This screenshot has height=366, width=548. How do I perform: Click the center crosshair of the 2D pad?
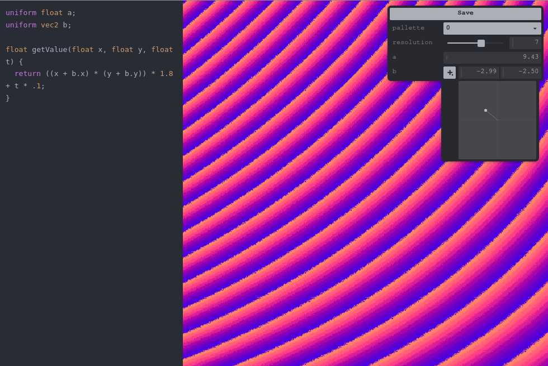click(498, 120)
